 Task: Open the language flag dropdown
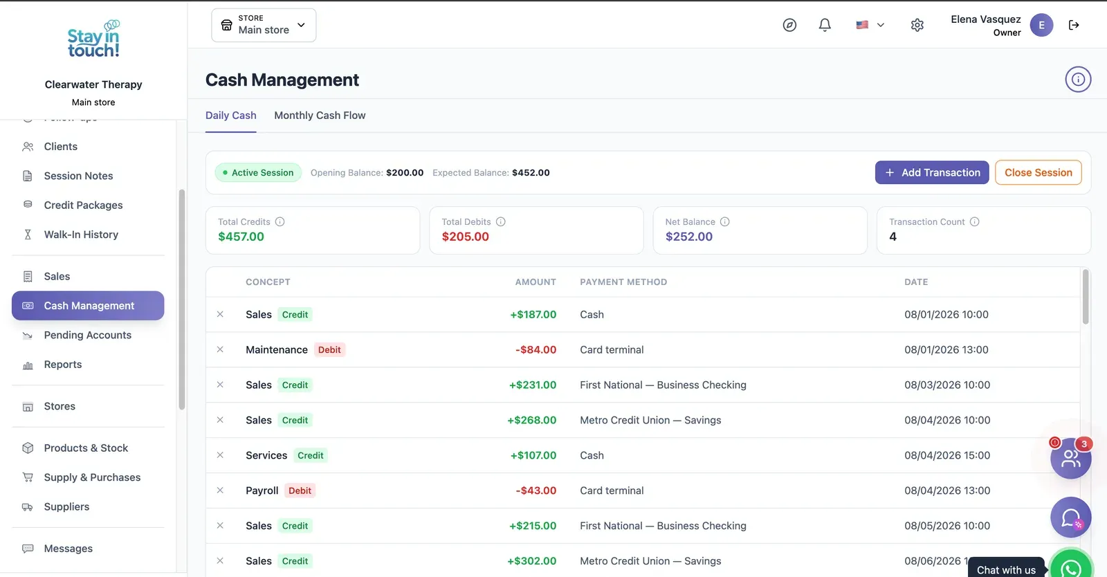coord(870,25)
